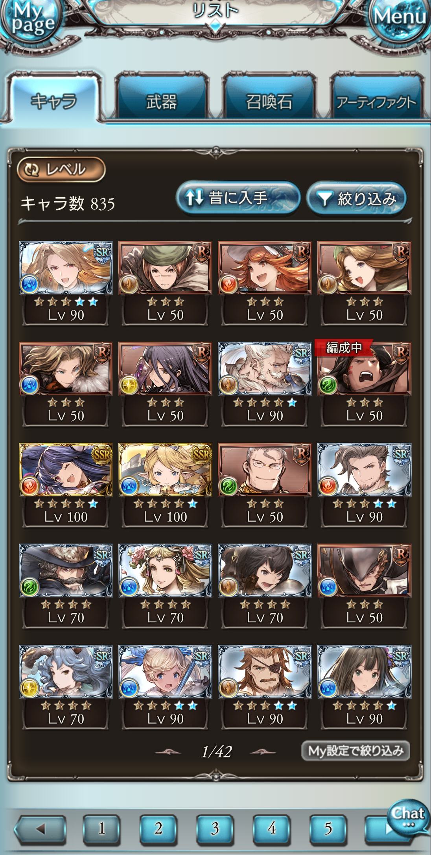This screenshot has width=431, height=855.
Task: Click My設定で絞り込み button
Action: click(x=355, y=751)
